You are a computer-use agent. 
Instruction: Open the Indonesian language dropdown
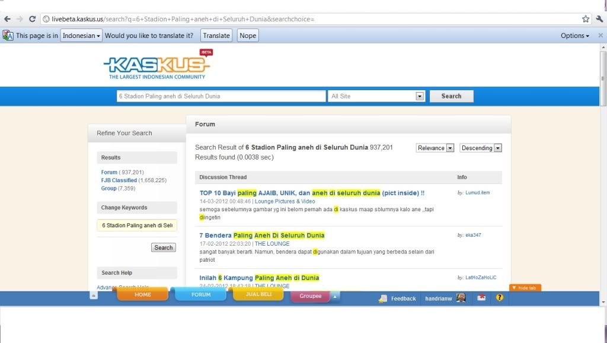tap(81, 36)
